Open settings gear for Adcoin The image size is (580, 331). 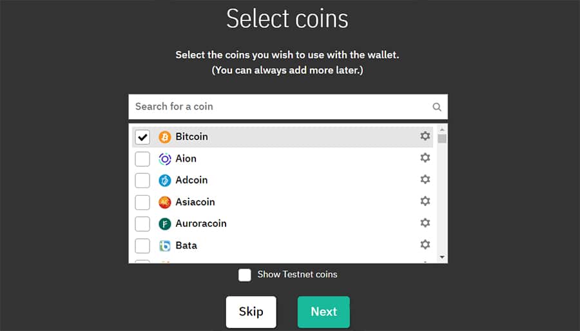click(425, 180)
